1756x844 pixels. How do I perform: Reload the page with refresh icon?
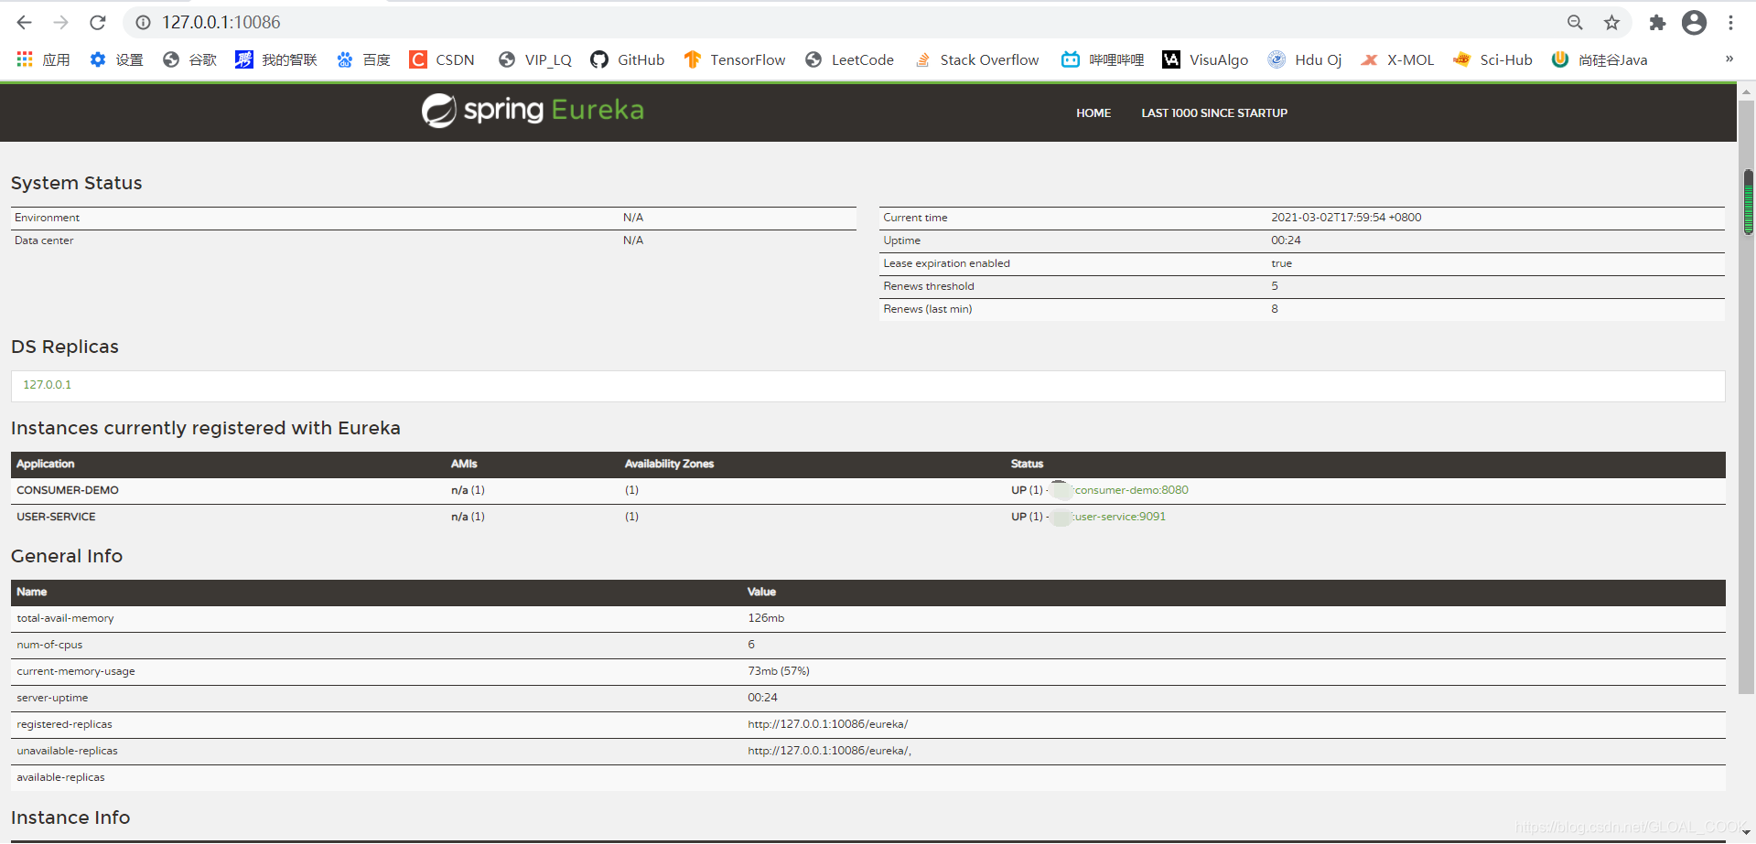click(x=98, y=22)
